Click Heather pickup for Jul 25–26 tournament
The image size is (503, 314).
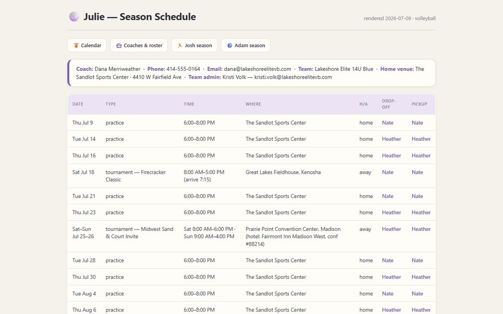[x=421, y=229]
